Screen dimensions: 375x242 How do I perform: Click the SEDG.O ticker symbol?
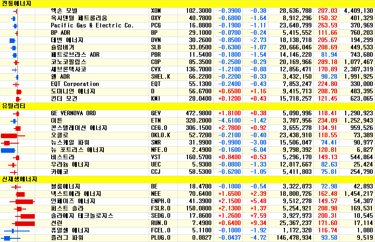[x=161, y=216]
